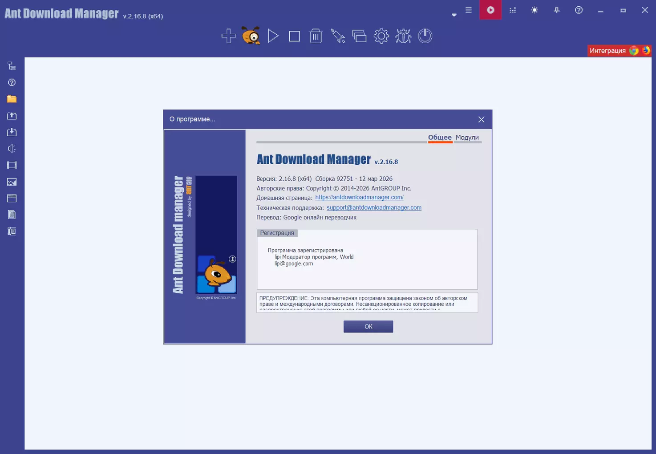Viewport: 656px width, 454px height.
Task: Click the copyright 2014-2026 AntGROUP line
Action: coord(334,188)
